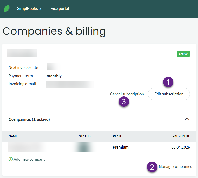Click the green Active status badge
The image size is (198, 178).
[x=183, y=54]
